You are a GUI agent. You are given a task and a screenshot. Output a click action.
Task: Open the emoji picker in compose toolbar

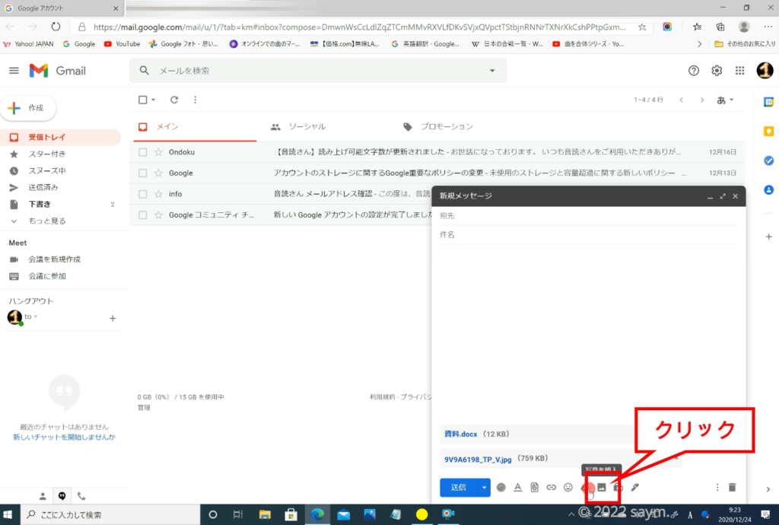tap(568, 487)
